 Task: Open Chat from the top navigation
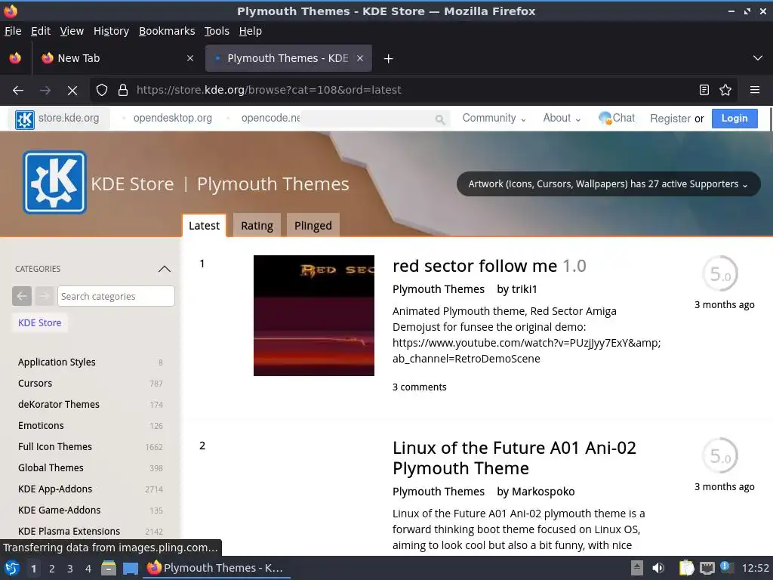(617, 119)
